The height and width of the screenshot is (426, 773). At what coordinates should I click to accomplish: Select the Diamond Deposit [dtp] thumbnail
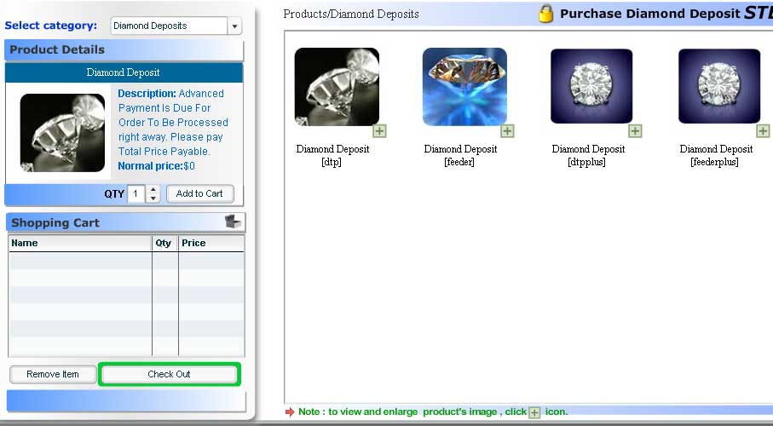[336, 86]
